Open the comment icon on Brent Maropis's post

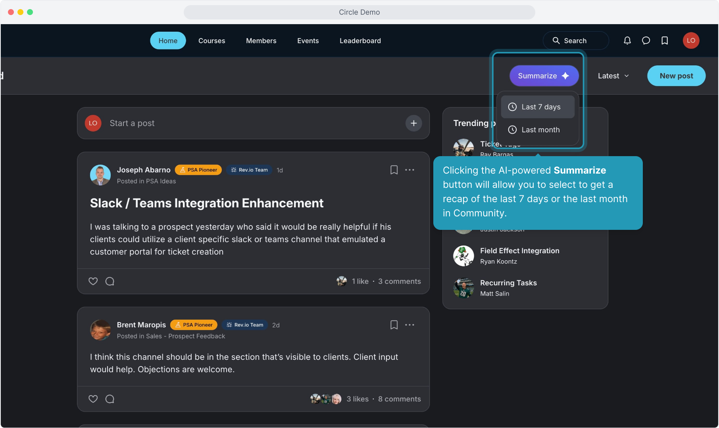(110, 399)
